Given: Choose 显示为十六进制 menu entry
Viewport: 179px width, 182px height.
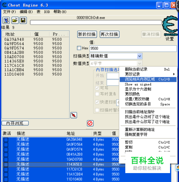Looking at the screenshot, I should [x=148, y=89].
